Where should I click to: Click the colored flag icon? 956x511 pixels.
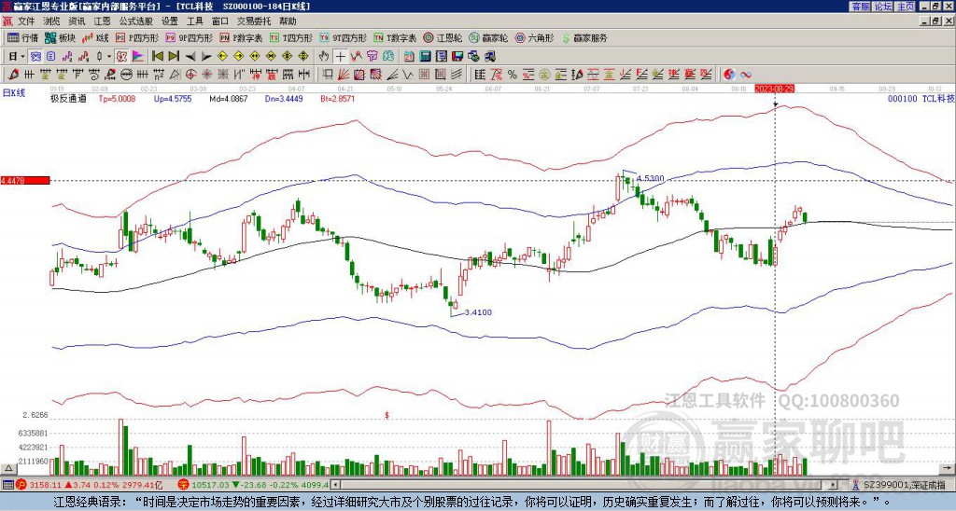click(138, 57)
